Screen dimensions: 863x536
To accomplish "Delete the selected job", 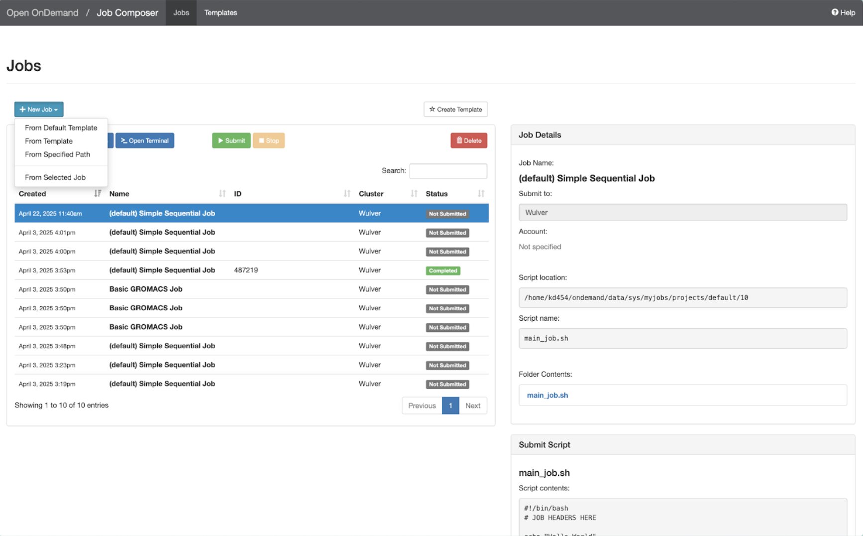I will (x=469, y=140).
